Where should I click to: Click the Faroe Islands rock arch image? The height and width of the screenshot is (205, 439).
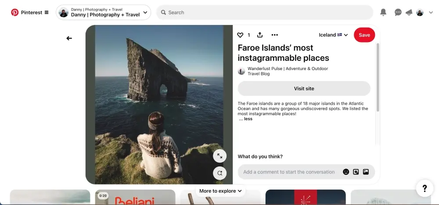coord(159,104)
